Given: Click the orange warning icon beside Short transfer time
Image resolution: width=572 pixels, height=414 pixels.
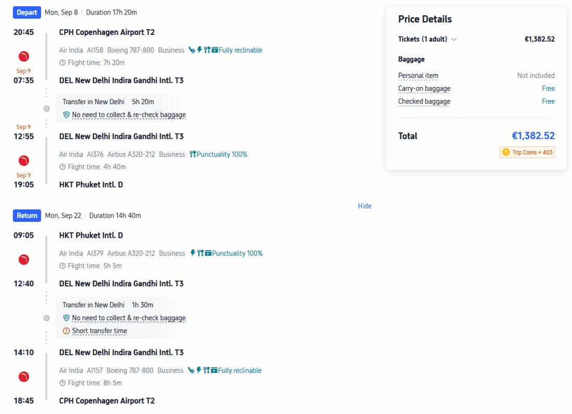Looking at the screenshot, I should (x=66, y=331).
